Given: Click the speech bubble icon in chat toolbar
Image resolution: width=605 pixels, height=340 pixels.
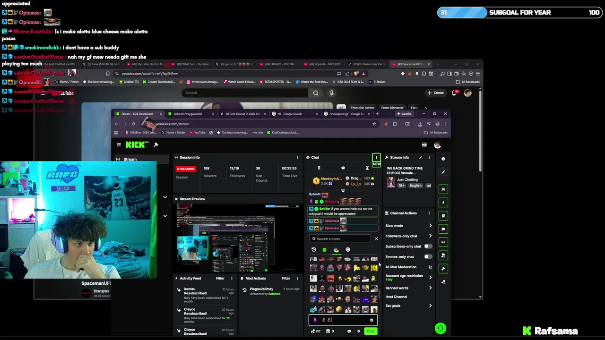Looking at the screenshot, I should [343, 168].
